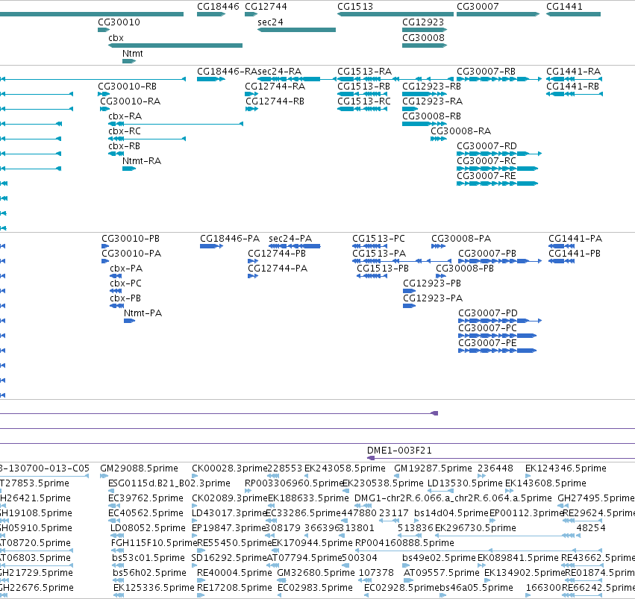Open the Ntmt gene label
Viewport: 635px width, 599px height.
coord(132,54)
